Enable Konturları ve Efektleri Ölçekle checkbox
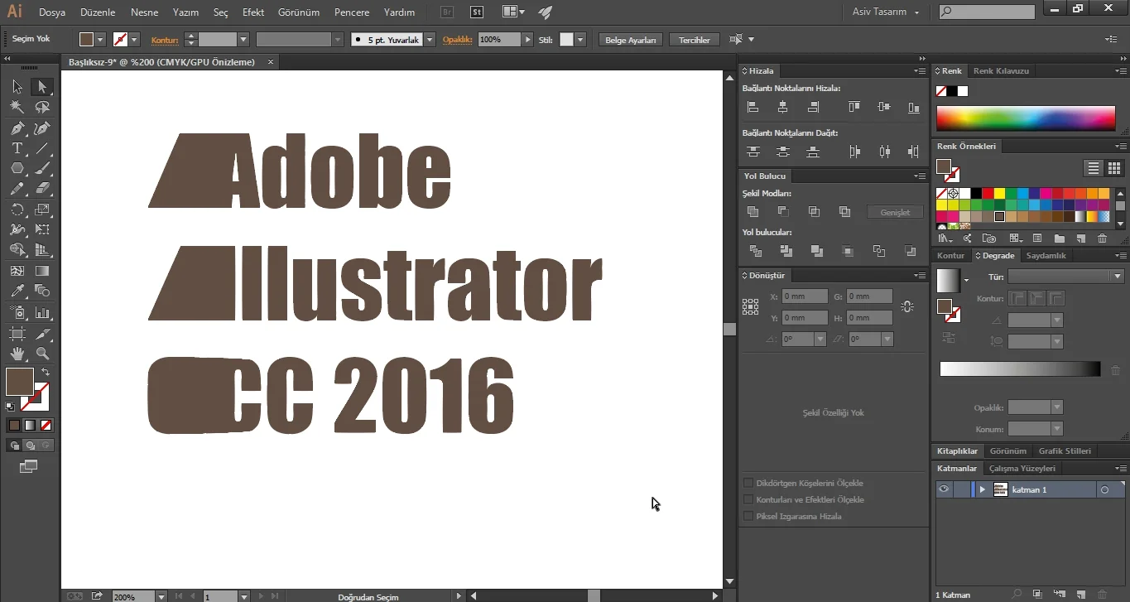Image resolution: width=1130 pixels, height=602 pixels. tap(748, 499)
